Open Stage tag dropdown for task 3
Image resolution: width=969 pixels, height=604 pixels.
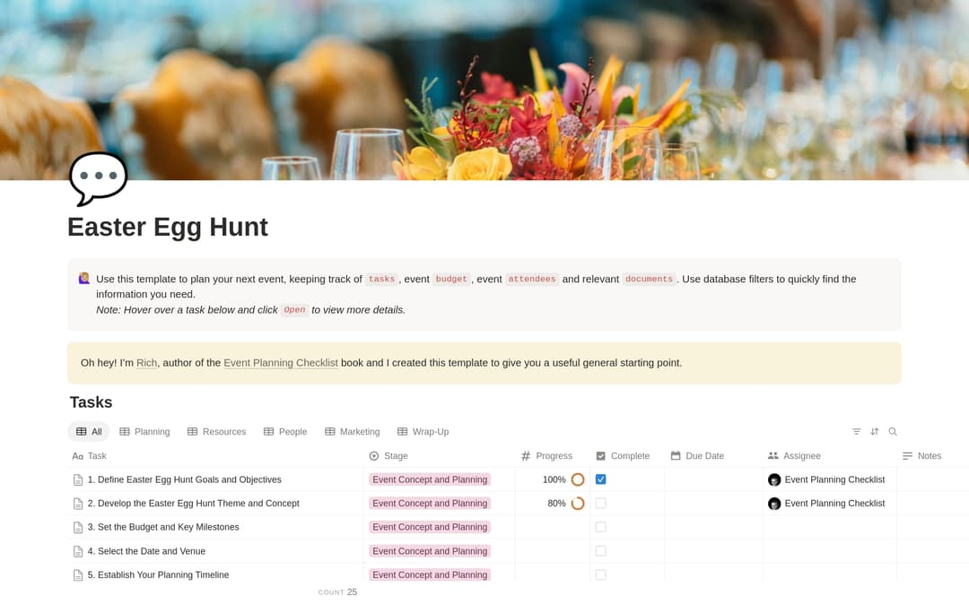[430, 527]
